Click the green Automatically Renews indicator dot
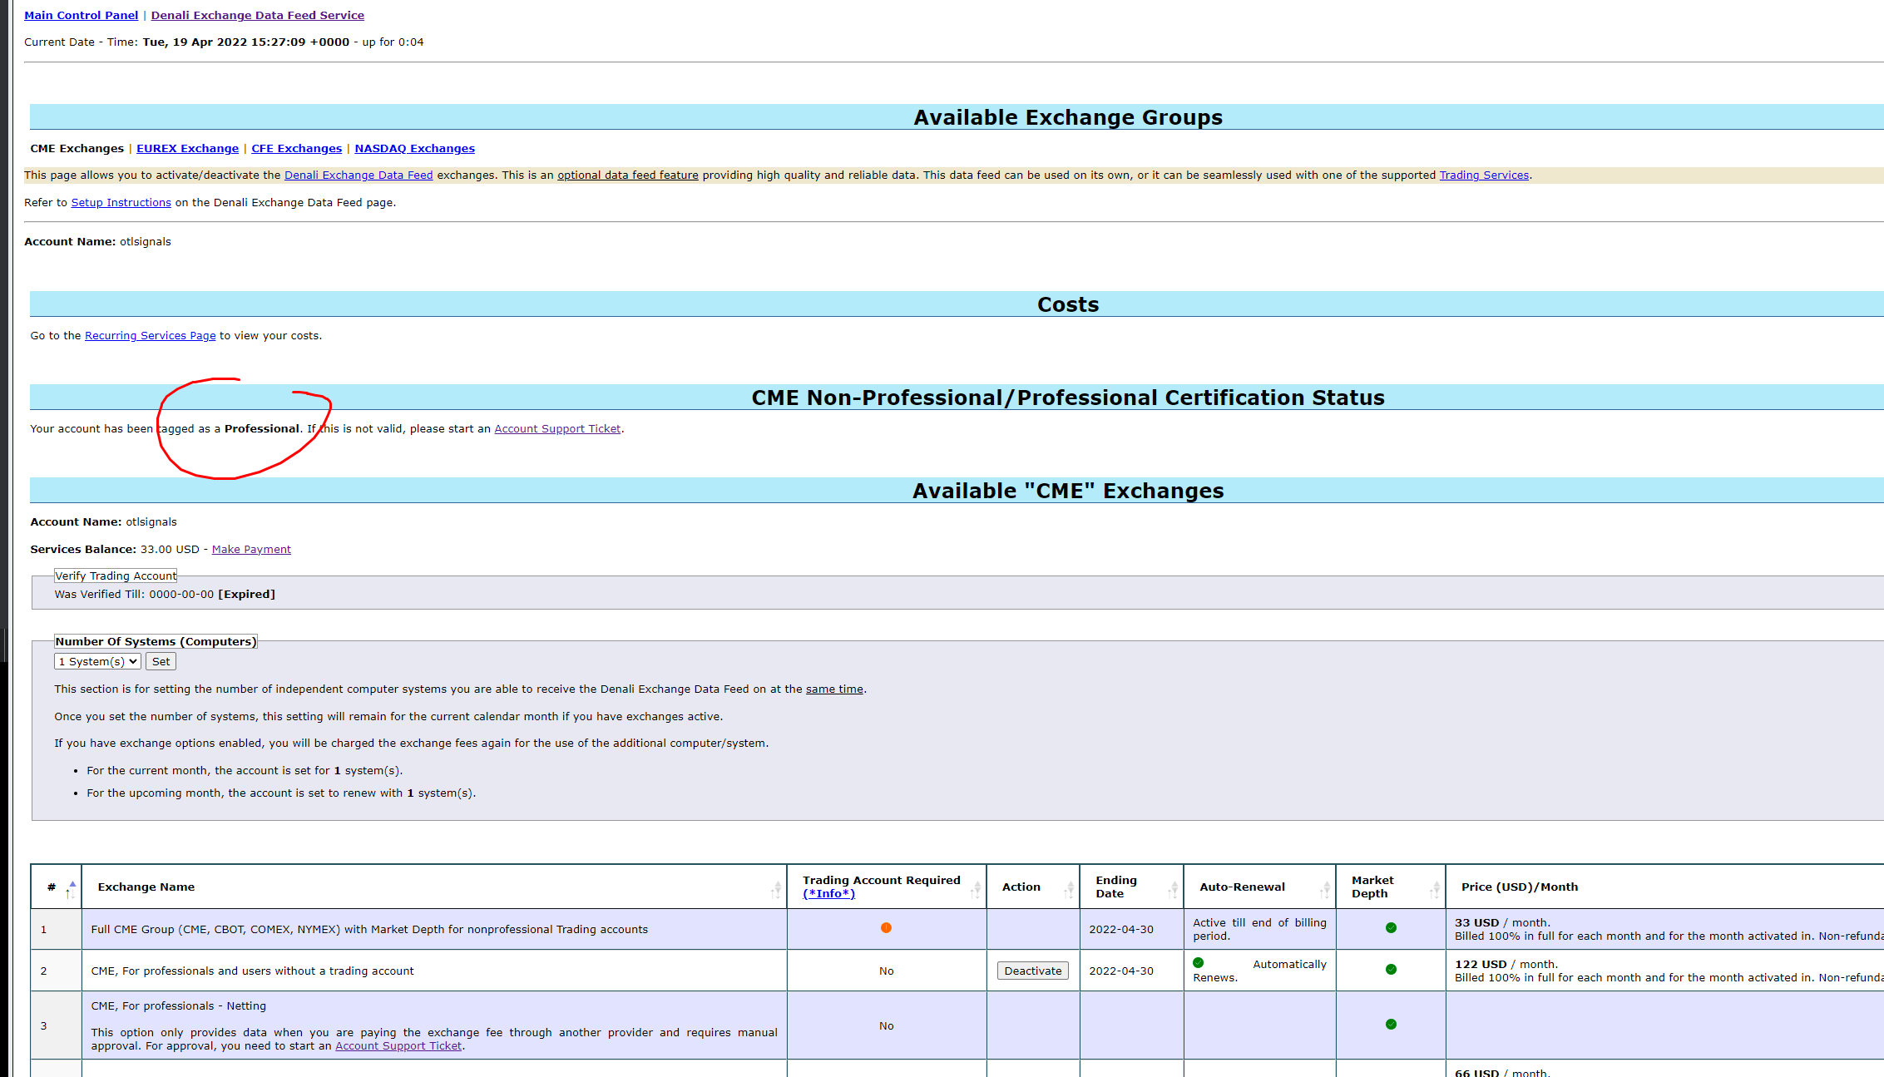Viewport: 1884px width, 1077px height. pyautogui.click(x=1198, y=963)
